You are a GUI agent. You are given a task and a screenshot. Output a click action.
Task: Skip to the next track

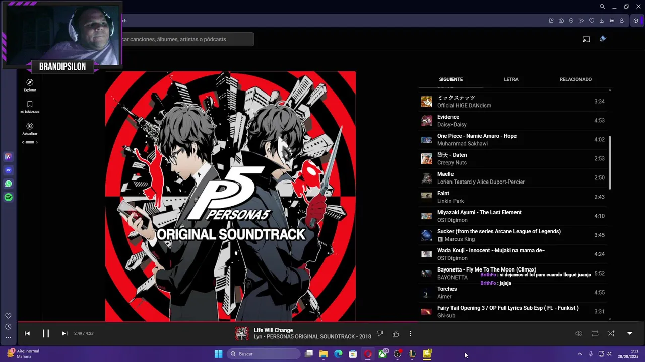[64, 333]
